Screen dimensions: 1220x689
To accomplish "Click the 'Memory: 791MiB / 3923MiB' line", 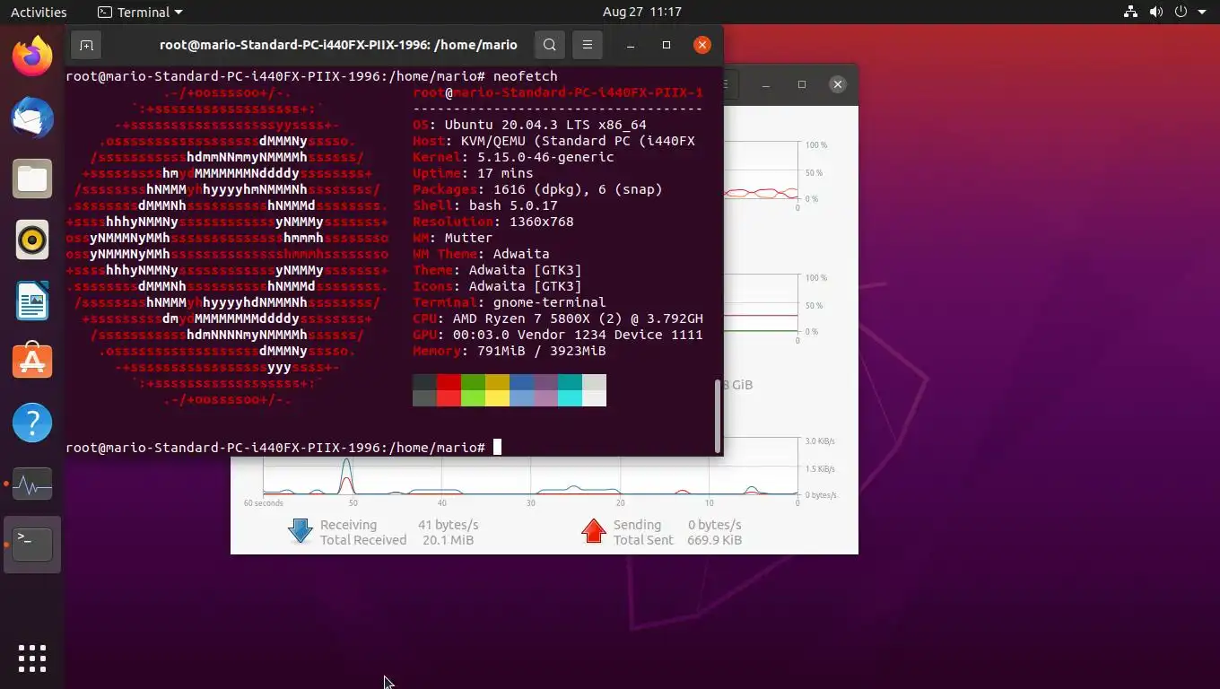I will tap(510, 351).
